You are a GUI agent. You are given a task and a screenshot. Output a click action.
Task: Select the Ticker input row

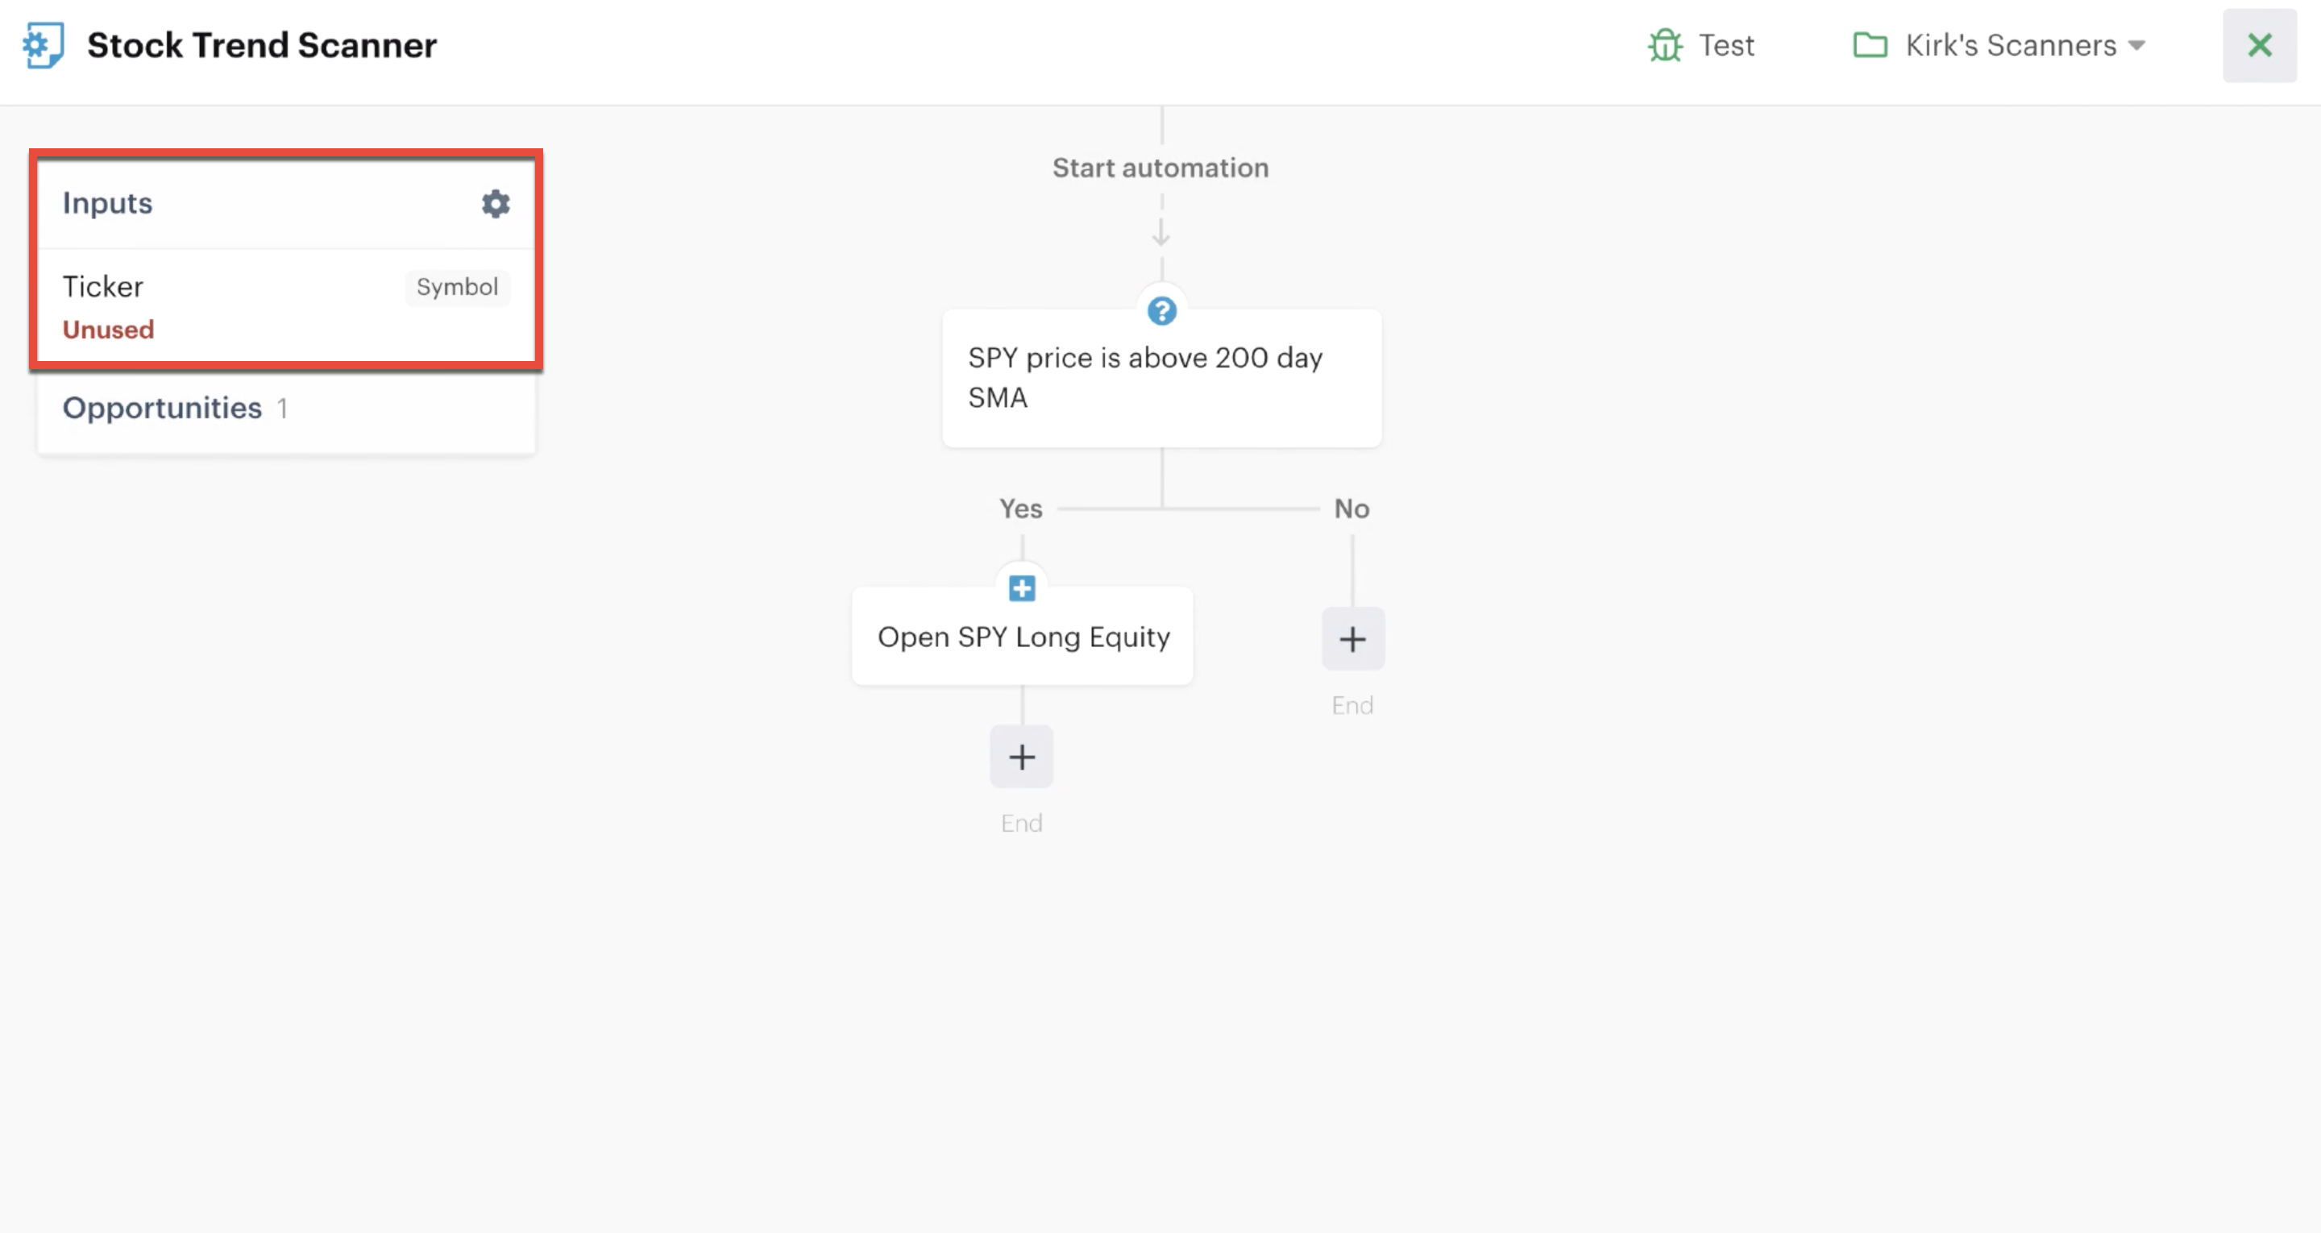285,306
